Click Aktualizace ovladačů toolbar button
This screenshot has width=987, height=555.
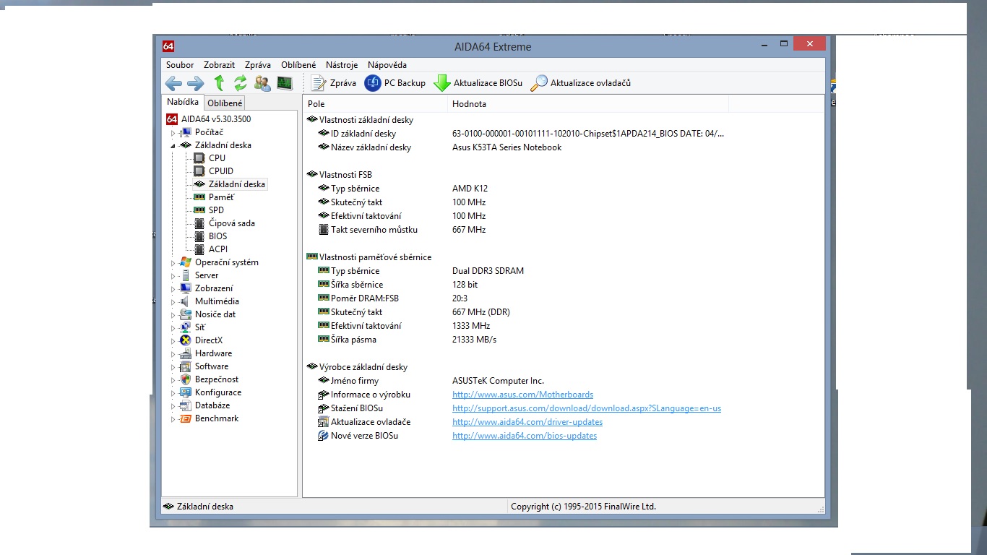[581, 83]
